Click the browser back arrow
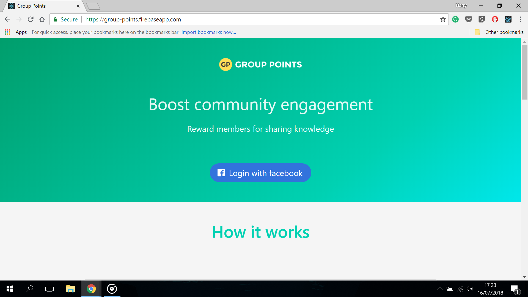Viewport: 528px width, 297px height. point(7,19)
